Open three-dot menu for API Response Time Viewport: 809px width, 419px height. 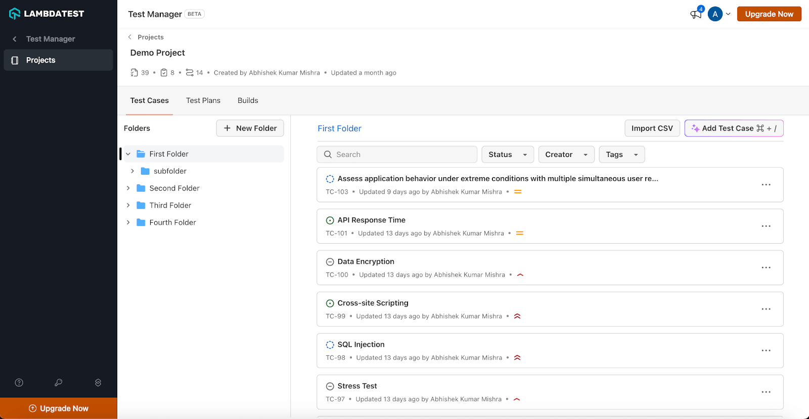[766, 226]
